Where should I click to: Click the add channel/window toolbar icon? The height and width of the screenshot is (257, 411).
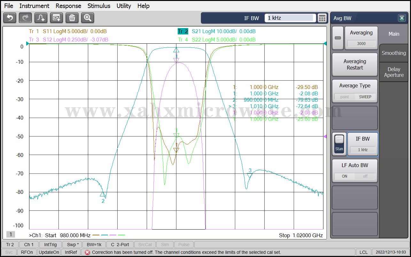(57, 18)
